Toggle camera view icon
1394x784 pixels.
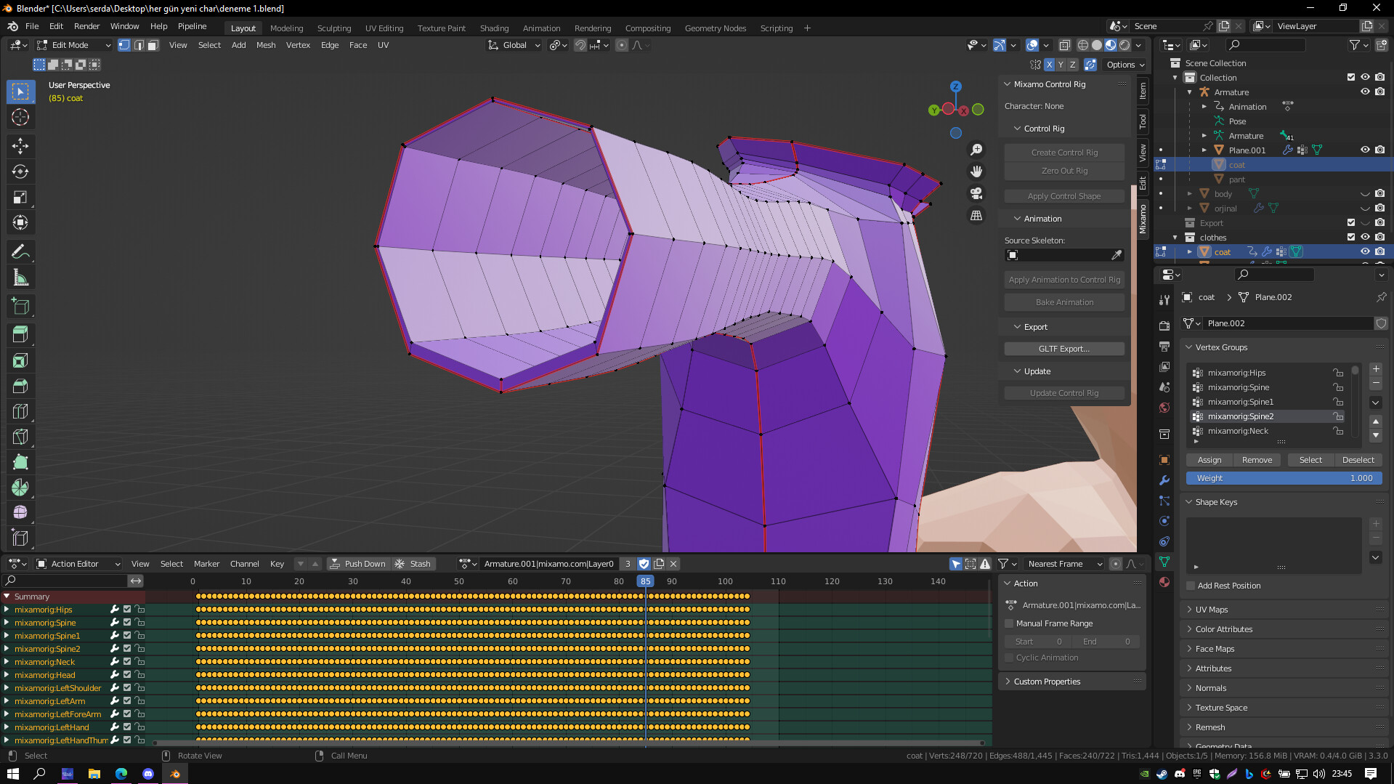pos(976,193)
